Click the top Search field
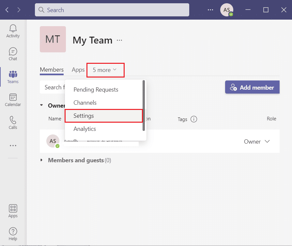The image size is (292, 246). [x=112, y=10]
